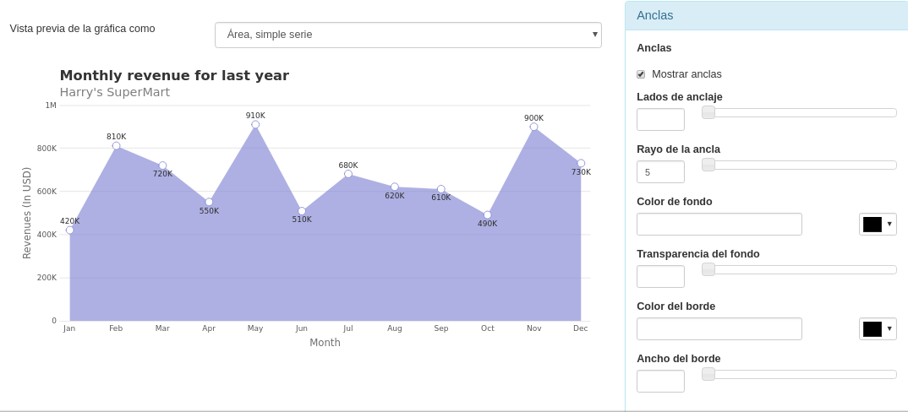The height and width of the screenshot is (412, 908).
Task: Click the May 910K anchor point
Action: [255, 124]
